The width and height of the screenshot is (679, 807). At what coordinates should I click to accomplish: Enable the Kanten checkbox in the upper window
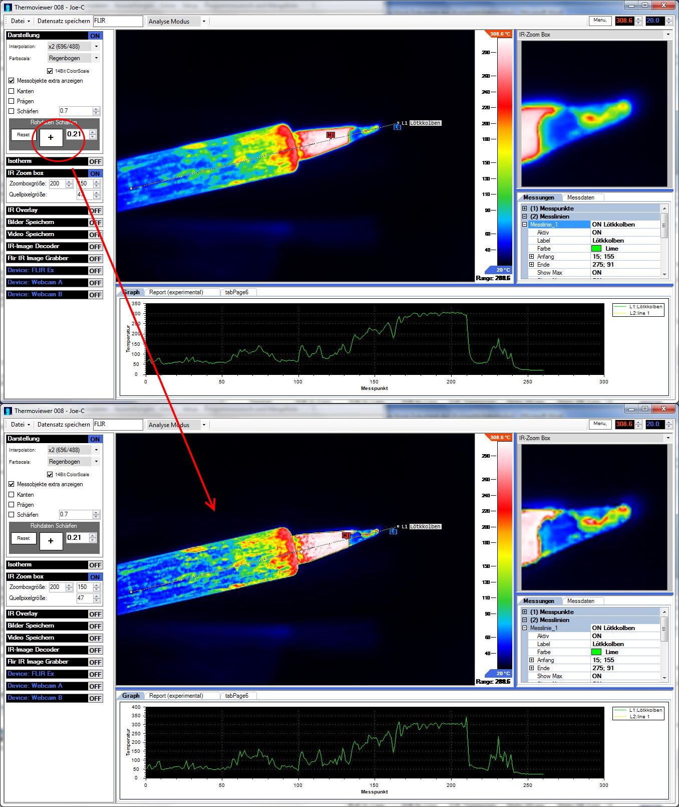coord(12,91)
